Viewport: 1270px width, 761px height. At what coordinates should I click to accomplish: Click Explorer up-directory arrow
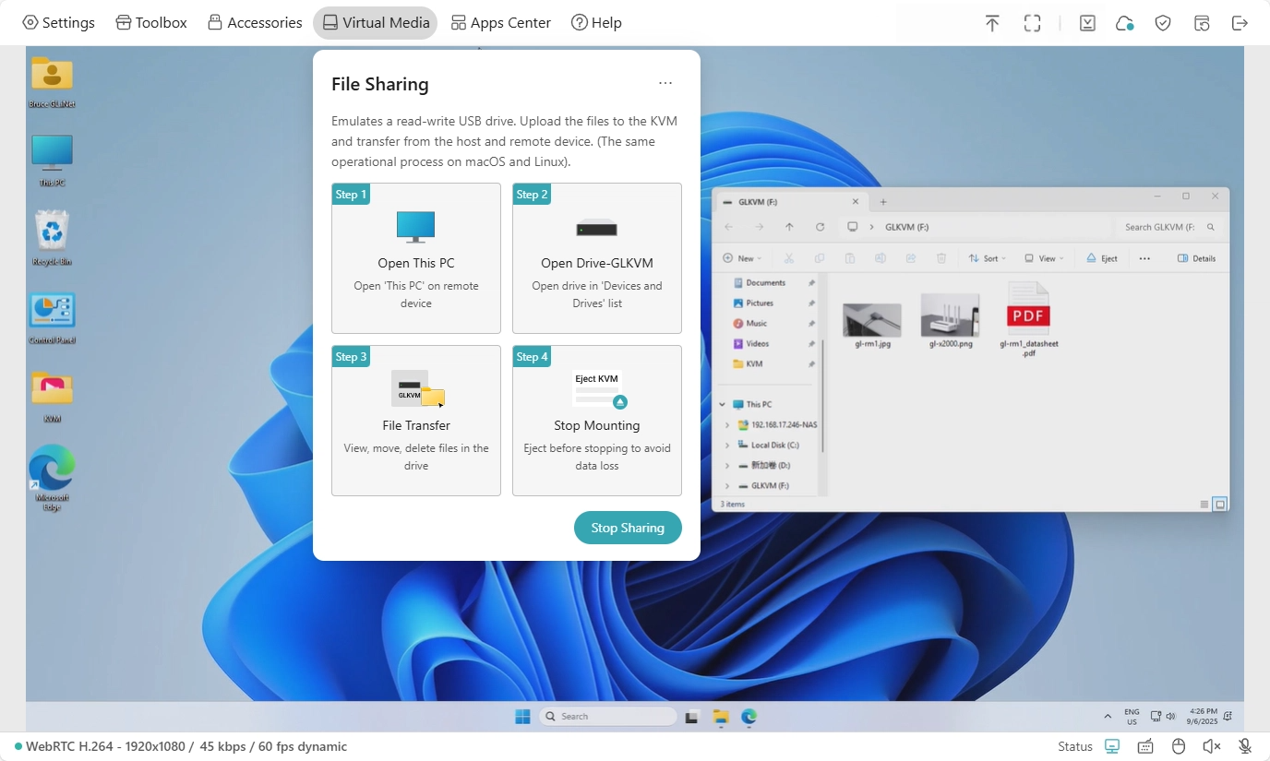(789, 227)
